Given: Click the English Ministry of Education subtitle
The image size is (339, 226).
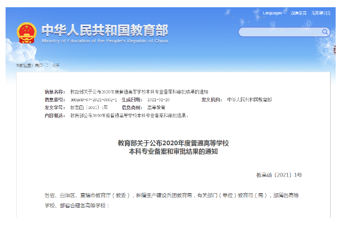Looking at the screenshot, I should [104, 41].
